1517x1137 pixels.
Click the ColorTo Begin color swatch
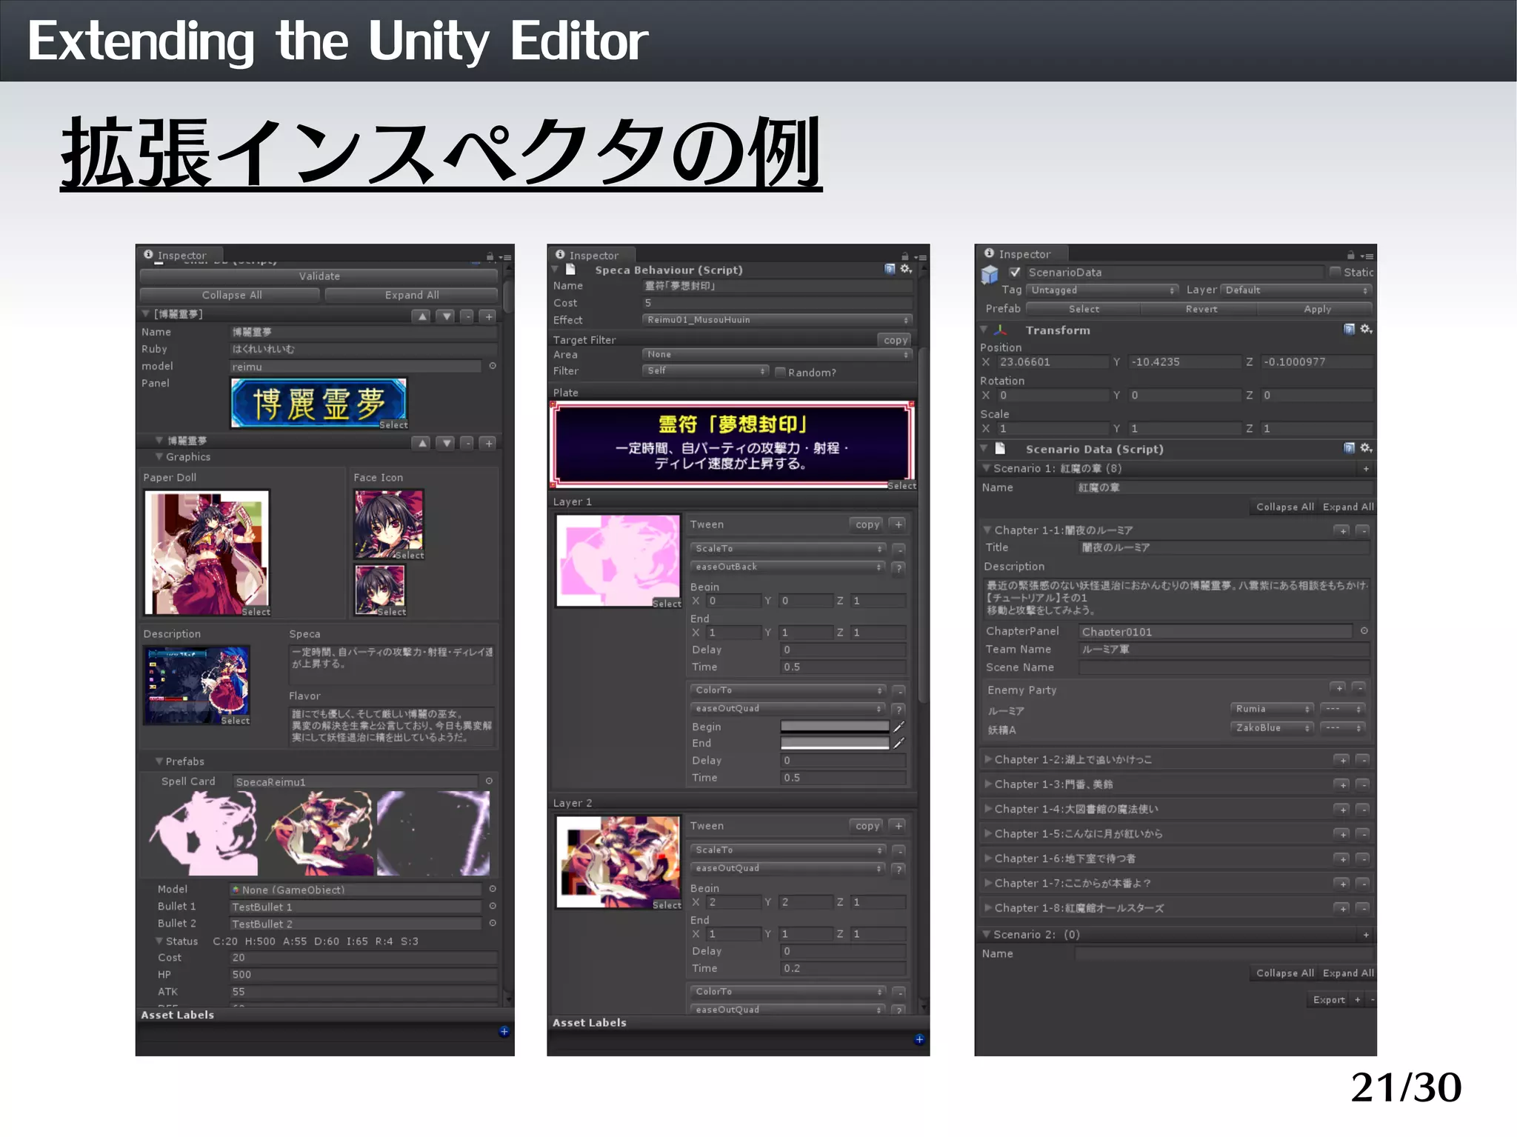coord(834,727)
